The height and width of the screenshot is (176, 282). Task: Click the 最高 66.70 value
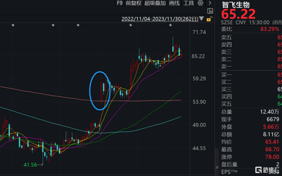pyautogui.click(x=272, y=149)
